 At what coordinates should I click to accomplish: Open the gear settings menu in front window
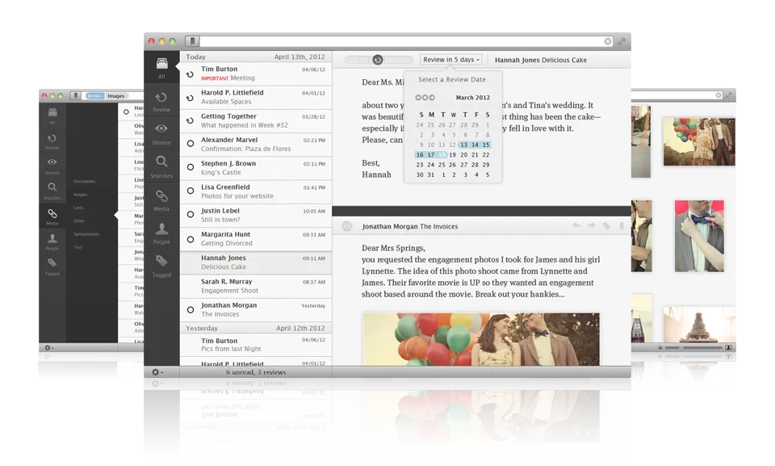click(x=157, y=372)
